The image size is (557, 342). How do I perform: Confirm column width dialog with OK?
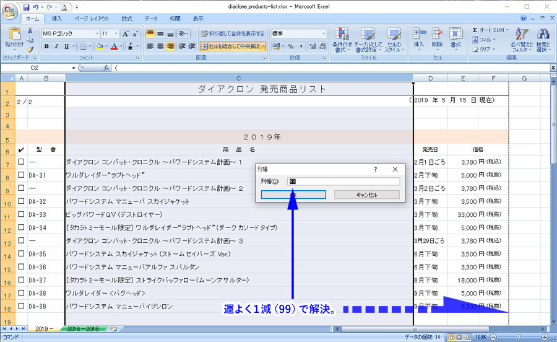[x=293, y=195]
